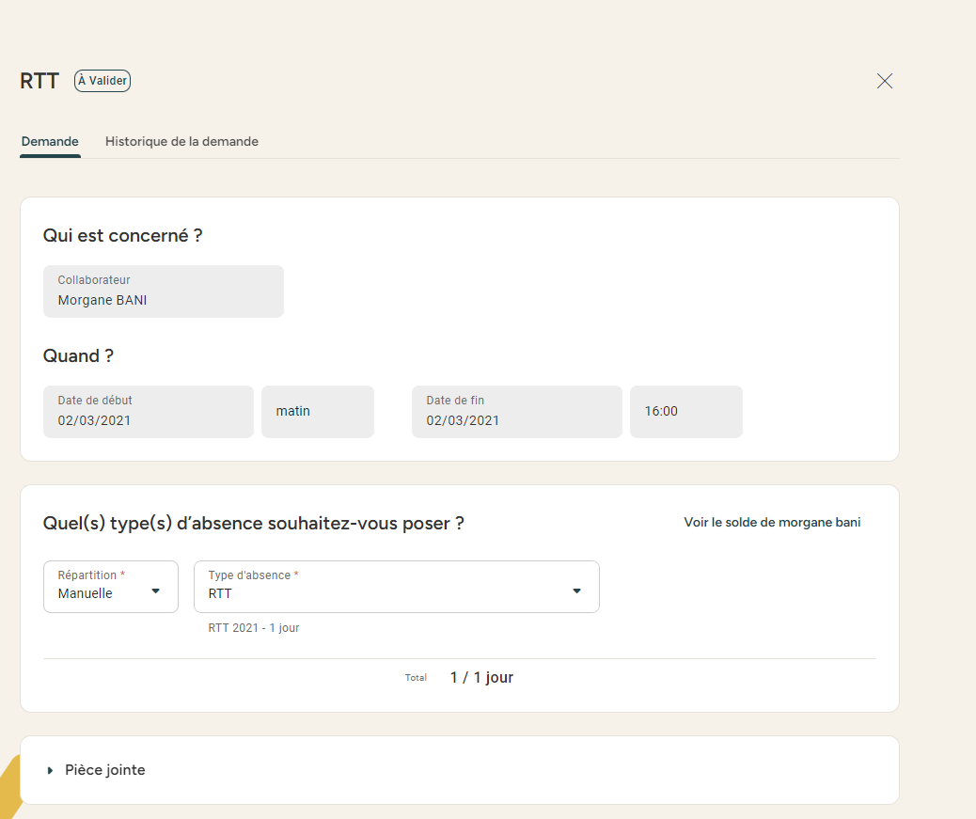Click the 16:00 end time field

(685, 412)
